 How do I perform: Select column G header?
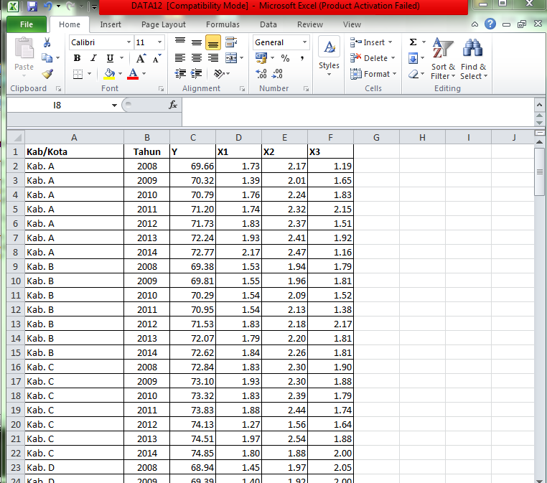point(376,137)
